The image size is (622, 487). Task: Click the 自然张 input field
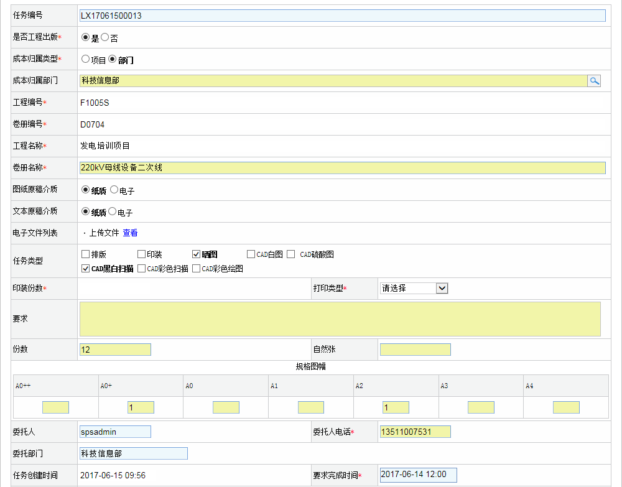click(x=415, y=350)
